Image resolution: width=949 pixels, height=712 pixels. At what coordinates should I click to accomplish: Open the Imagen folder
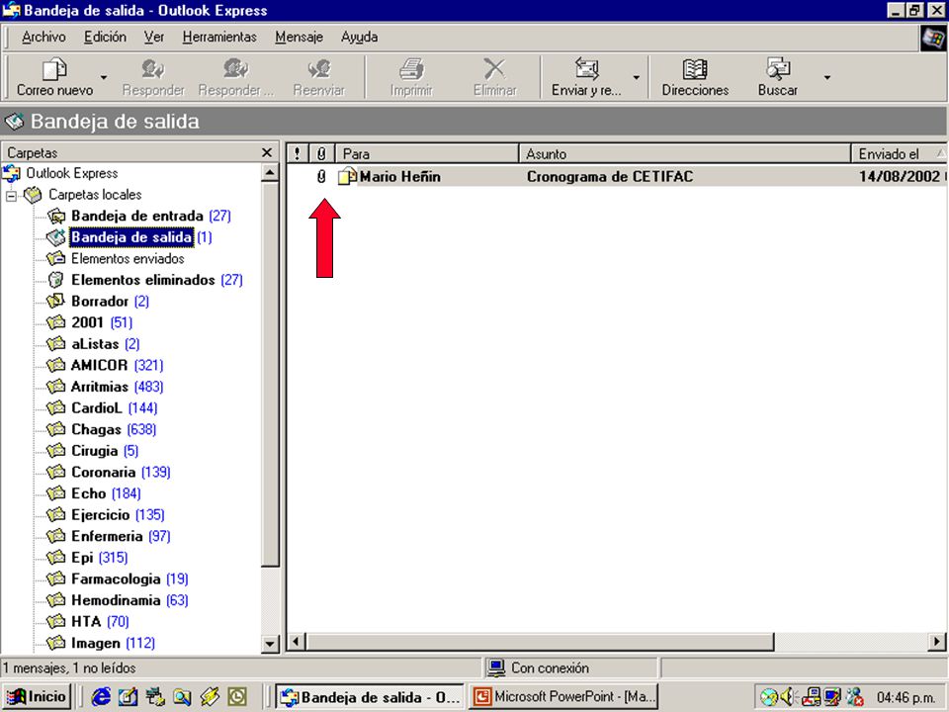point(96,643)
